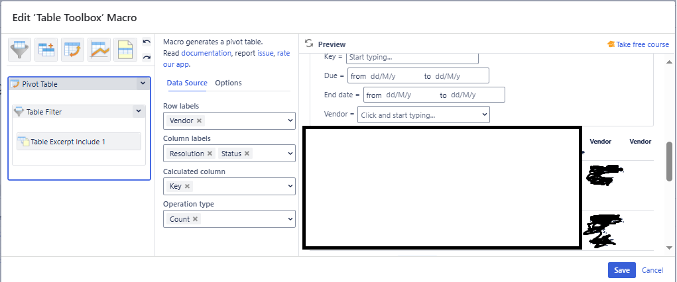
Task: Click the Calculated column label
Action: [x=194, y=171]
